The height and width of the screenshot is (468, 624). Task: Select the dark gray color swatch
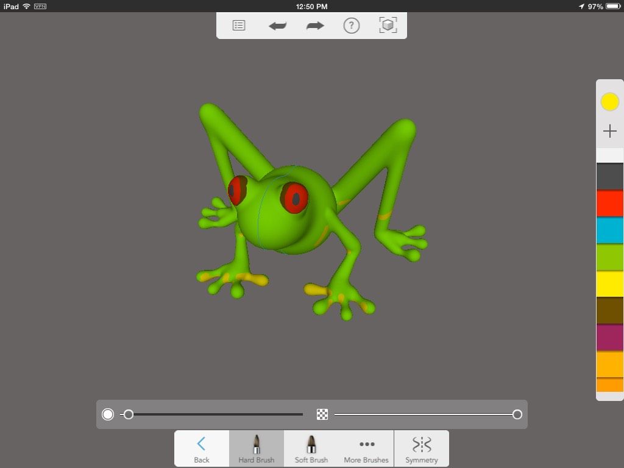610,176
